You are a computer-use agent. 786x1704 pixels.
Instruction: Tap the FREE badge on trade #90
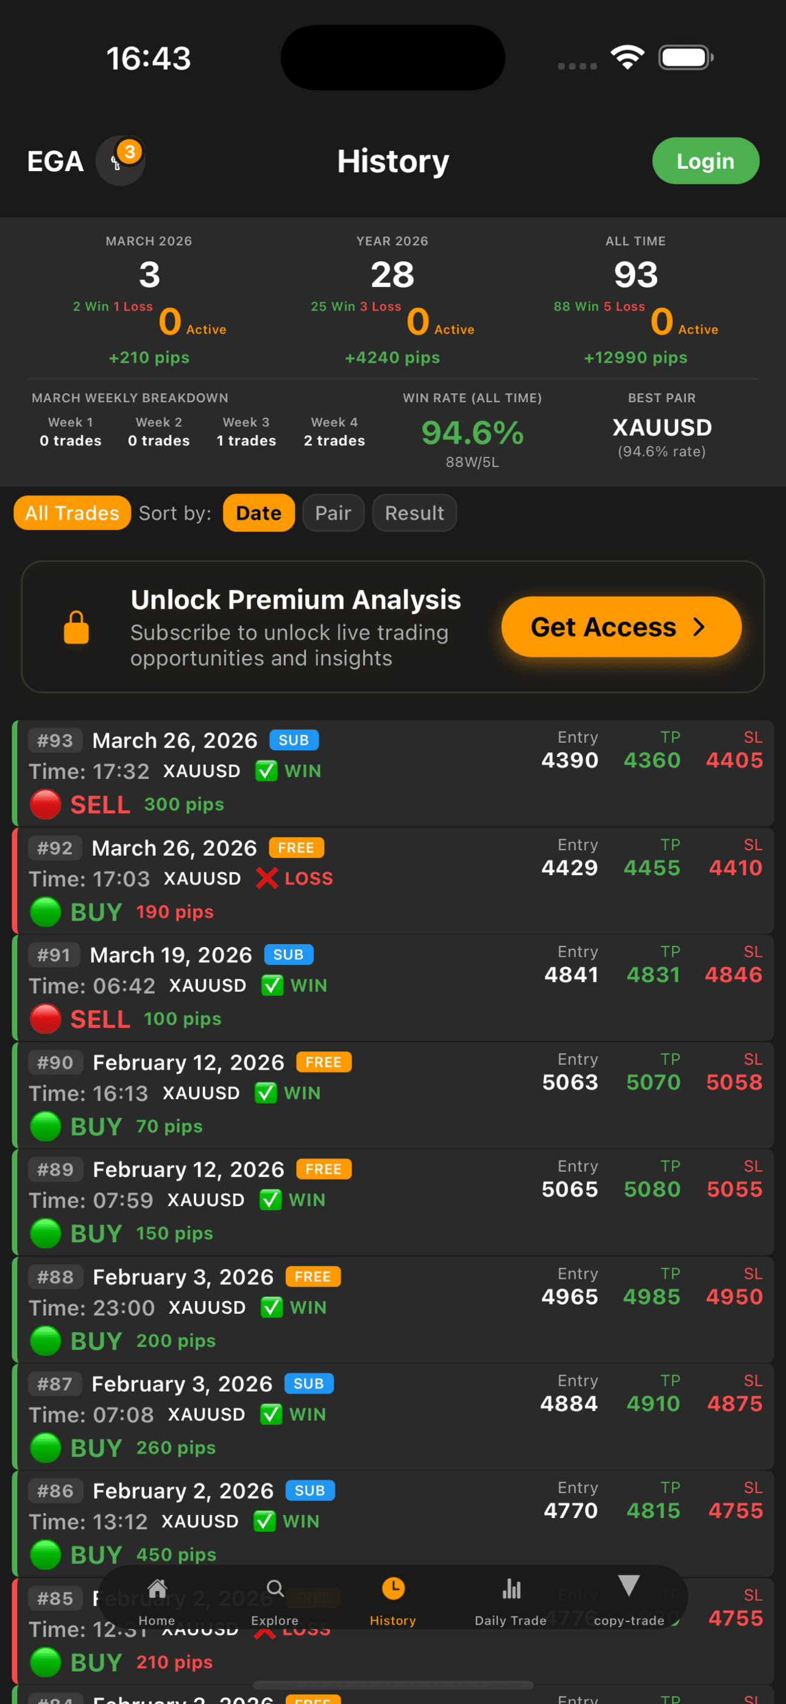324,1062
